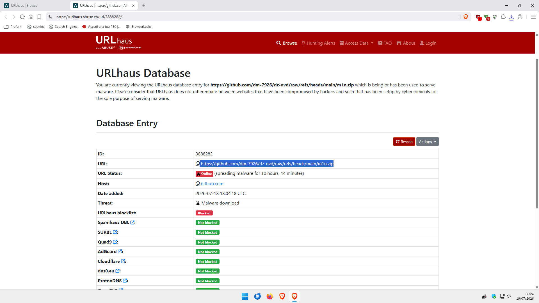Click the URLhaus logo in the header

(118, 43)
